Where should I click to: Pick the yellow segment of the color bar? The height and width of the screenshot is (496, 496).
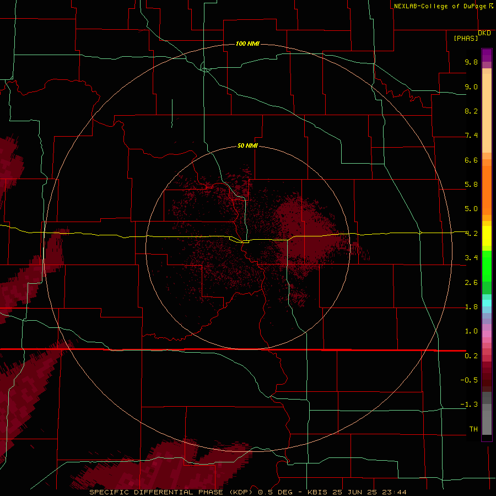click(x=487, y=236)
